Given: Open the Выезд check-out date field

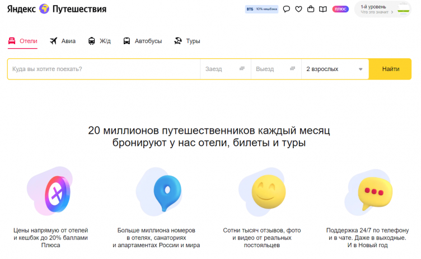Looking at the screenshot, I should 276,69.
